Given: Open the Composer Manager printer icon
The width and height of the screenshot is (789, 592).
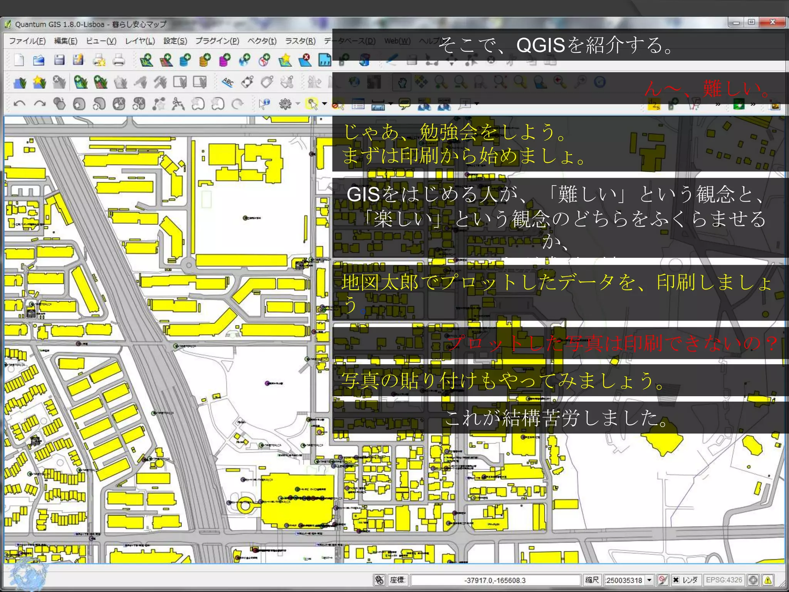Looking at the screenshot, I should pyautogui.click(x=119, y=60).
